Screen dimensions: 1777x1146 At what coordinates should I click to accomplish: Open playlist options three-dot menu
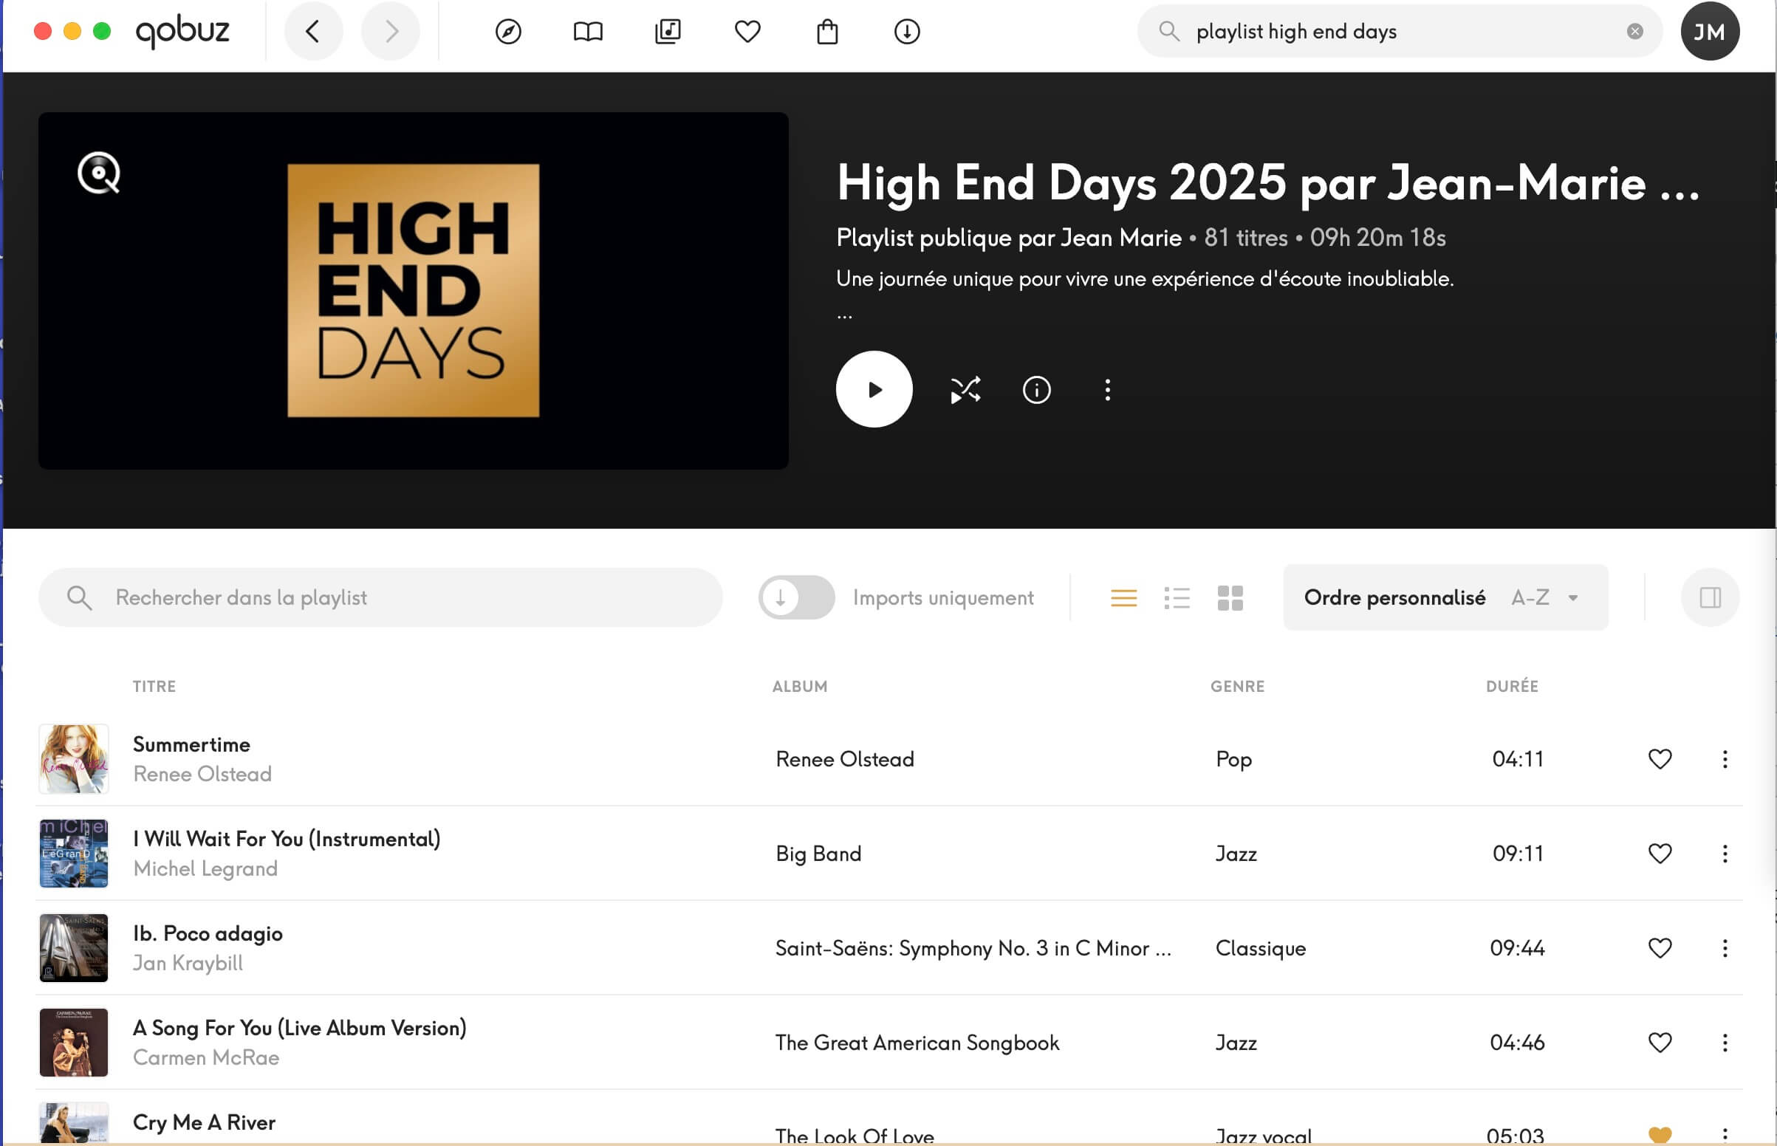tap(1107, 389)
